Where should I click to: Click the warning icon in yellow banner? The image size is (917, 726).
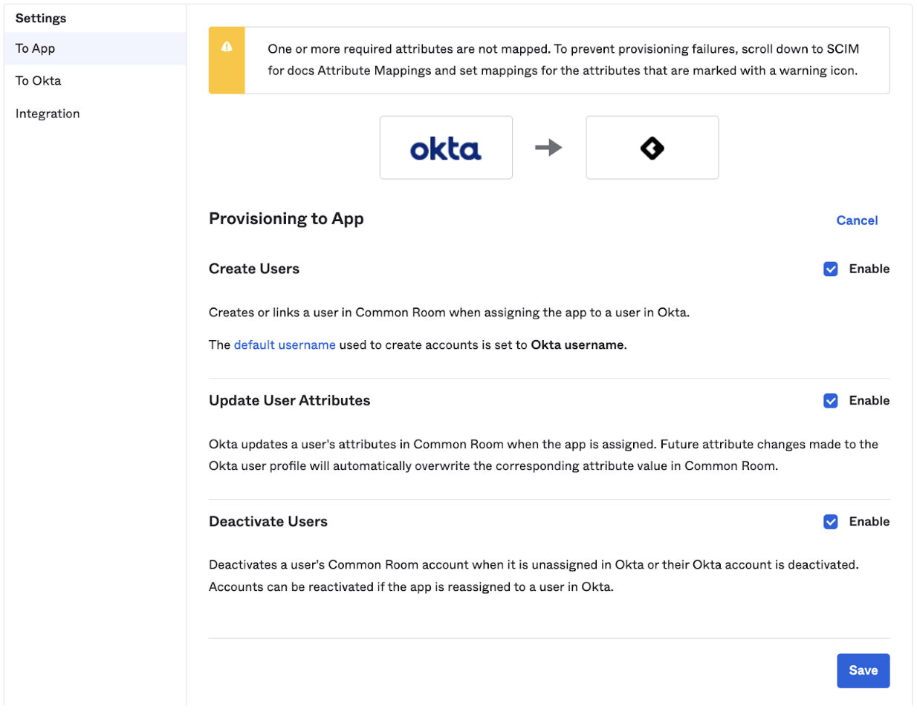tap(227, 47)
